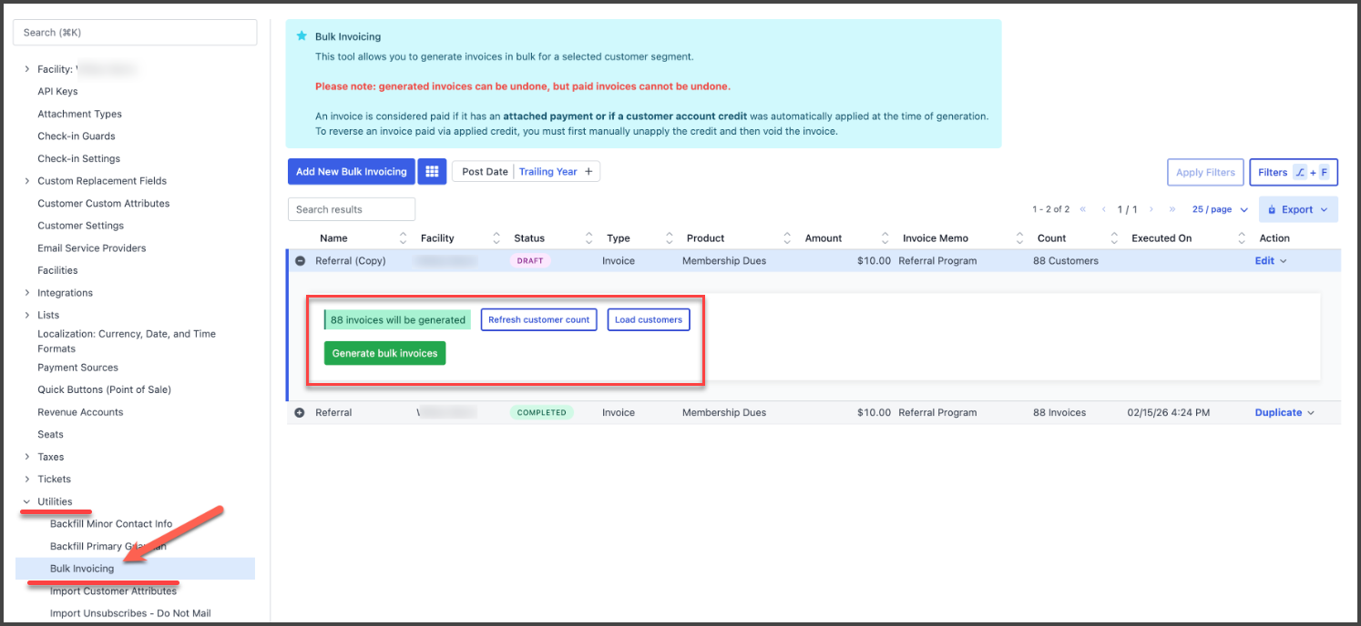This screenshot has width=1361, height=626.
Task: Open Customer Settings in the sidebar
Action: click(80, 226)
